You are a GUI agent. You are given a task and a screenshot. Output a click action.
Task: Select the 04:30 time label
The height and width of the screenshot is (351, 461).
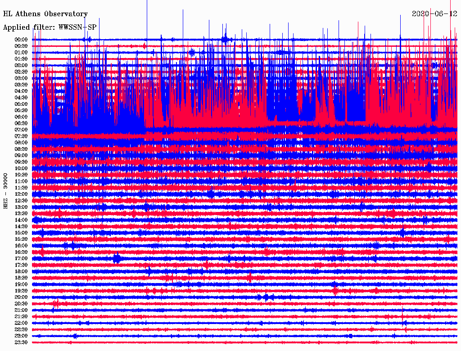(x=21, y=98)
